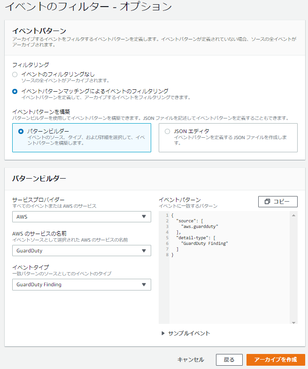Click the パターンビルダー section heading
This screenshot has width=308, height=369.
pos(39,178)
